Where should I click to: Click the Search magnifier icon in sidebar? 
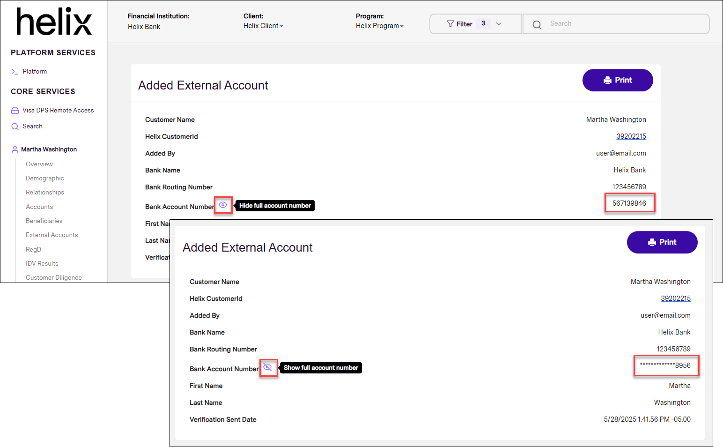point(15,127)
